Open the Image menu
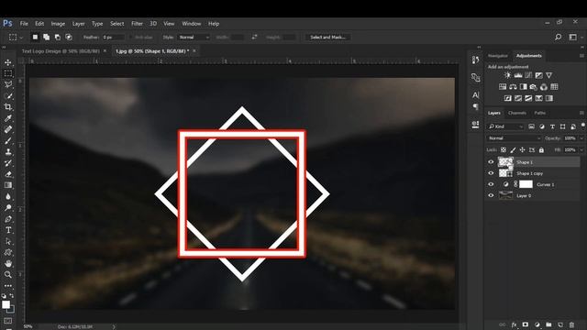 pos(58,24)
